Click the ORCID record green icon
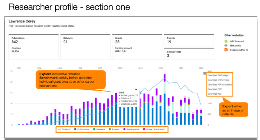 [226, 41]
